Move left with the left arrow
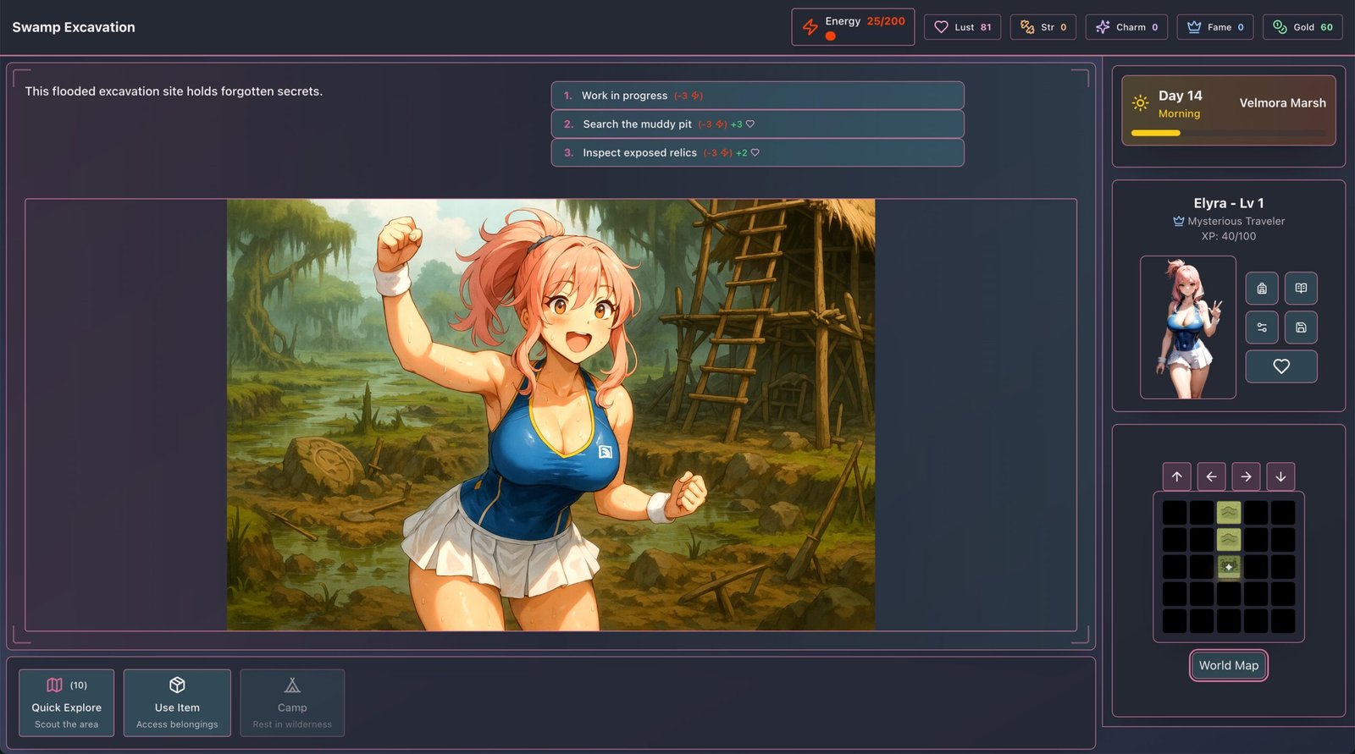 click(x=1211, y=476)
